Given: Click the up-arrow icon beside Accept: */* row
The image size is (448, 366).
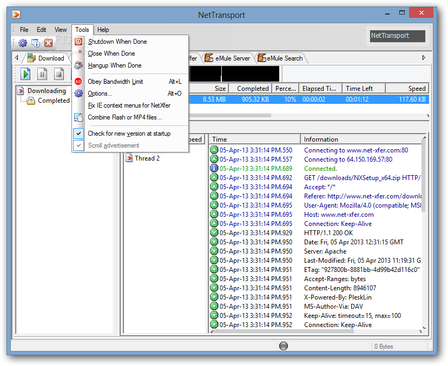Looking at the screenshot, I should point(214,187).
